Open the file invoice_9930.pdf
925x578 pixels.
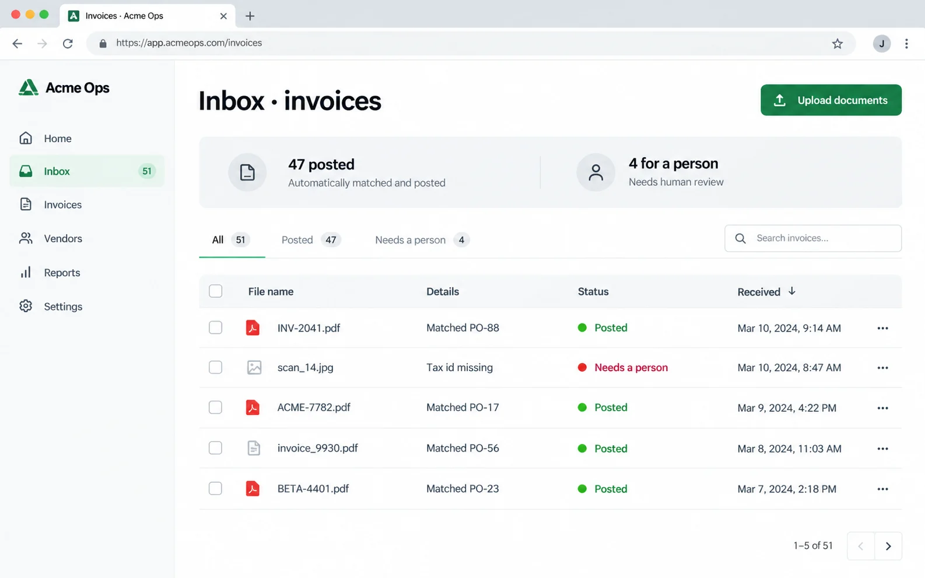coord(318,448)
